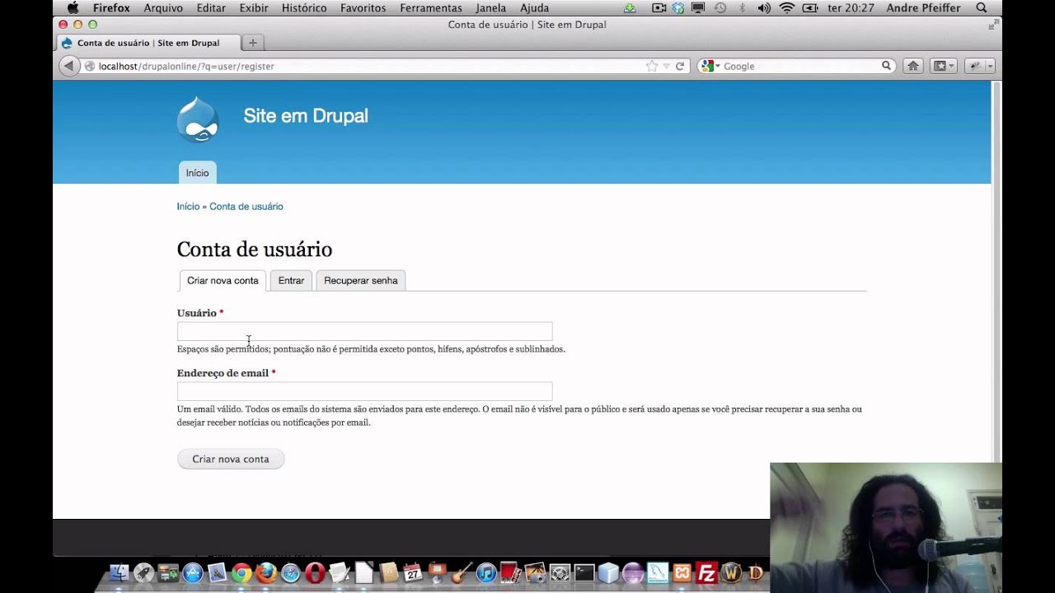Open the Dropbox menu bar icon
This screenshot has width=1055, height=593.
pyautogui.click(x=678, y=7)
